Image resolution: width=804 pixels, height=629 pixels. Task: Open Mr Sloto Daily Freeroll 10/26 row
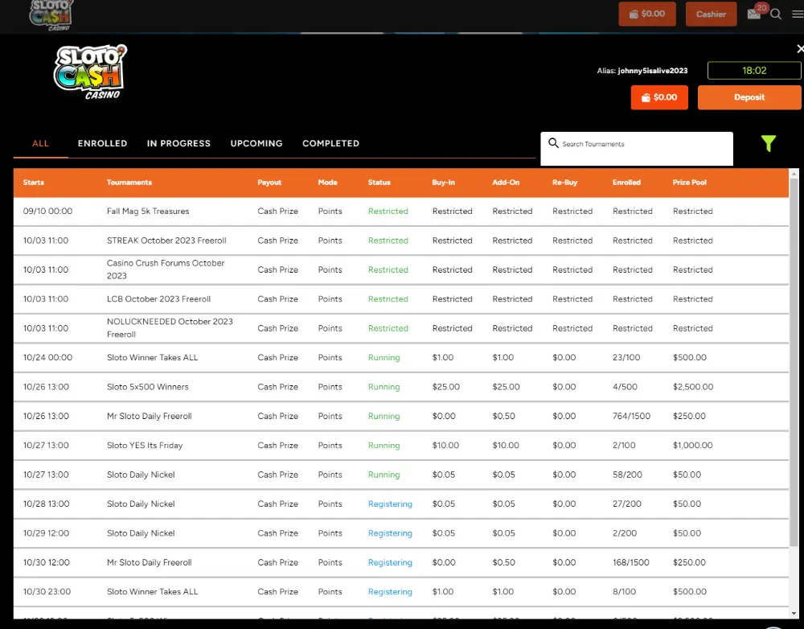401,416
